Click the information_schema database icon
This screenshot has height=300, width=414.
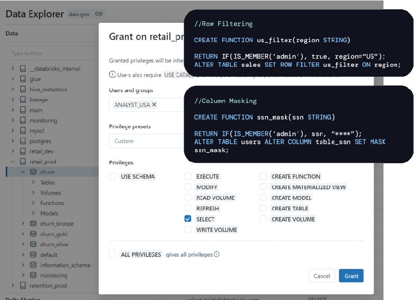[x=33, y=265]
